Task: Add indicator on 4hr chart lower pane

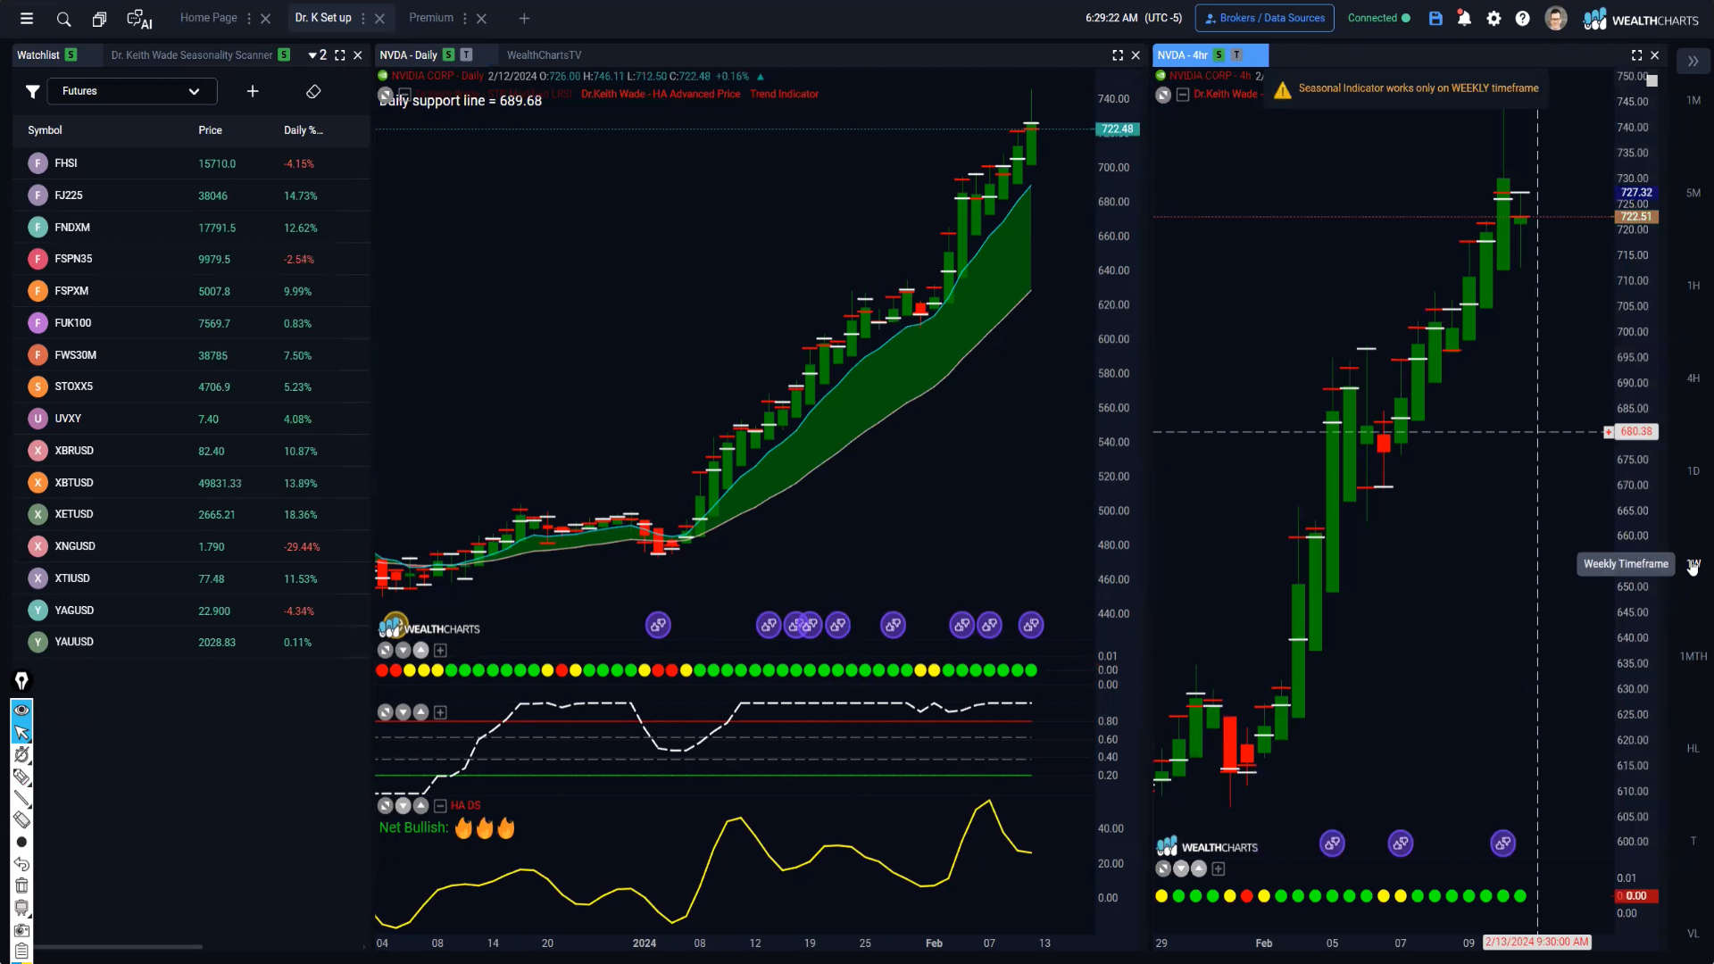Action: click(x=1219, y=868)
